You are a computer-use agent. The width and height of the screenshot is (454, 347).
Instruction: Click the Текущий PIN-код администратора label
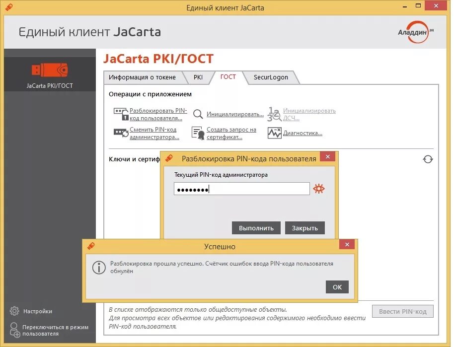tap(221, 175)
